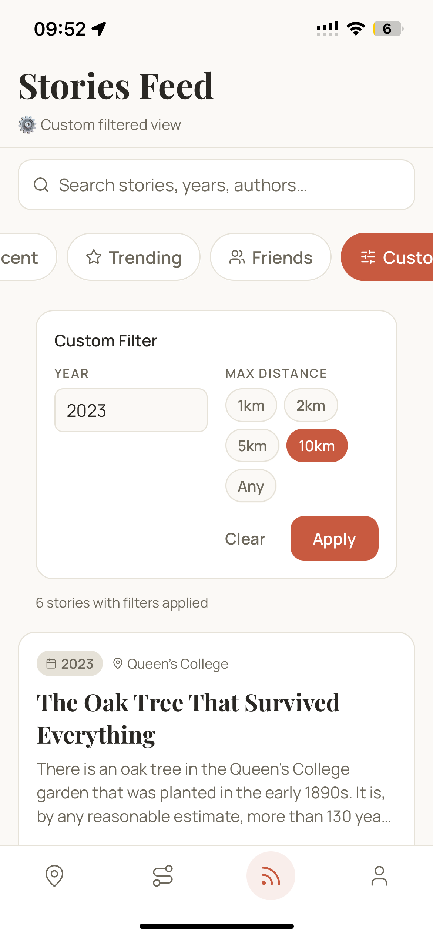The image size is (433, 938).
Task: Click the Year input field showing 2023
Action: (x=131, y=410)
